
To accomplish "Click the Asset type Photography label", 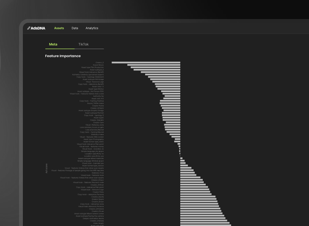I will point(94,139).
